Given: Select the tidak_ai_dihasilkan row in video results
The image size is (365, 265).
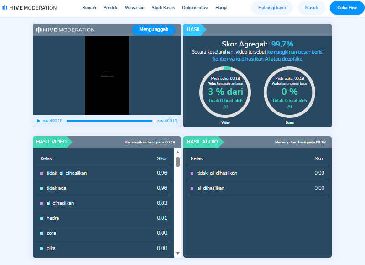Looking at the screenshot, I should [104, 173].
